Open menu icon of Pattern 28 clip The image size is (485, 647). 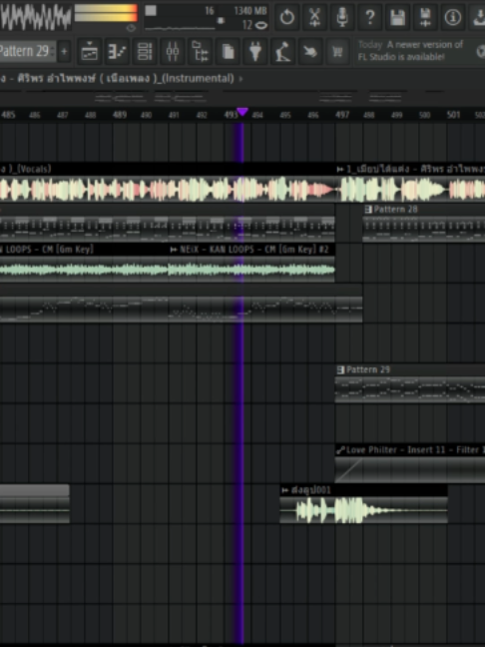(x=368, y=210)
